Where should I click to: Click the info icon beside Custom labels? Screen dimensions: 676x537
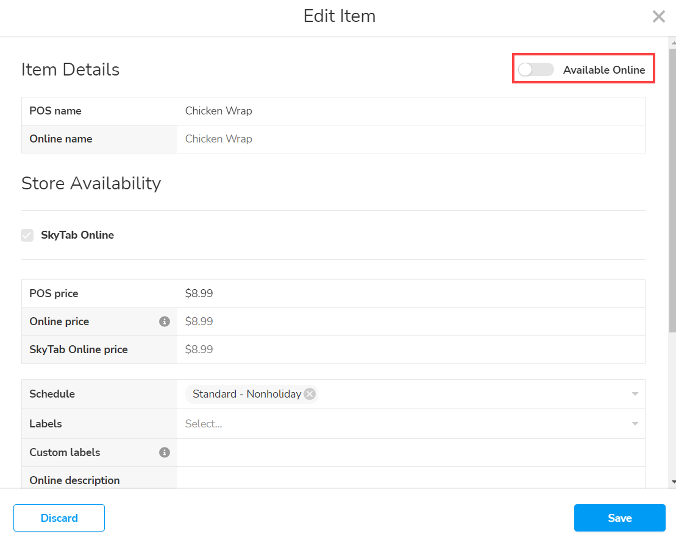coord(165,452)
